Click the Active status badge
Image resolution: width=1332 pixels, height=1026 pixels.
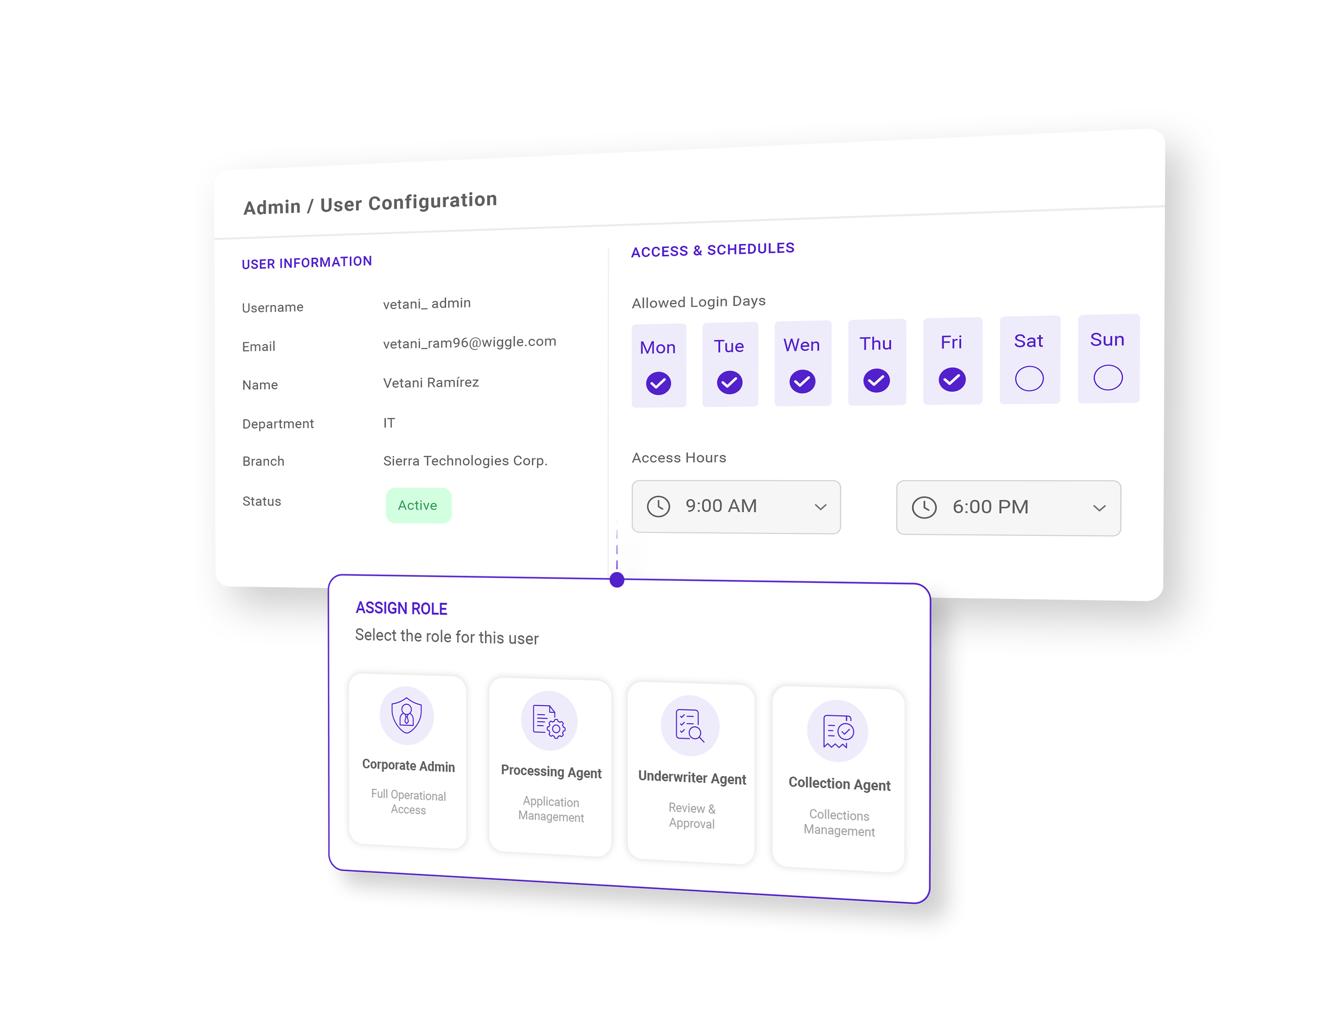coord(418,505)
